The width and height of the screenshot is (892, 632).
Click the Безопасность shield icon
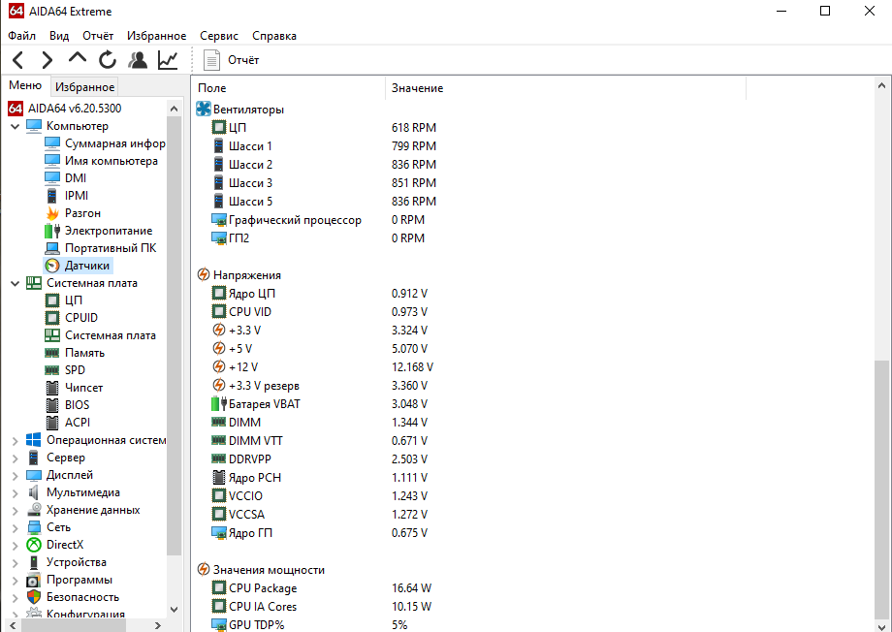pos(34,597)
